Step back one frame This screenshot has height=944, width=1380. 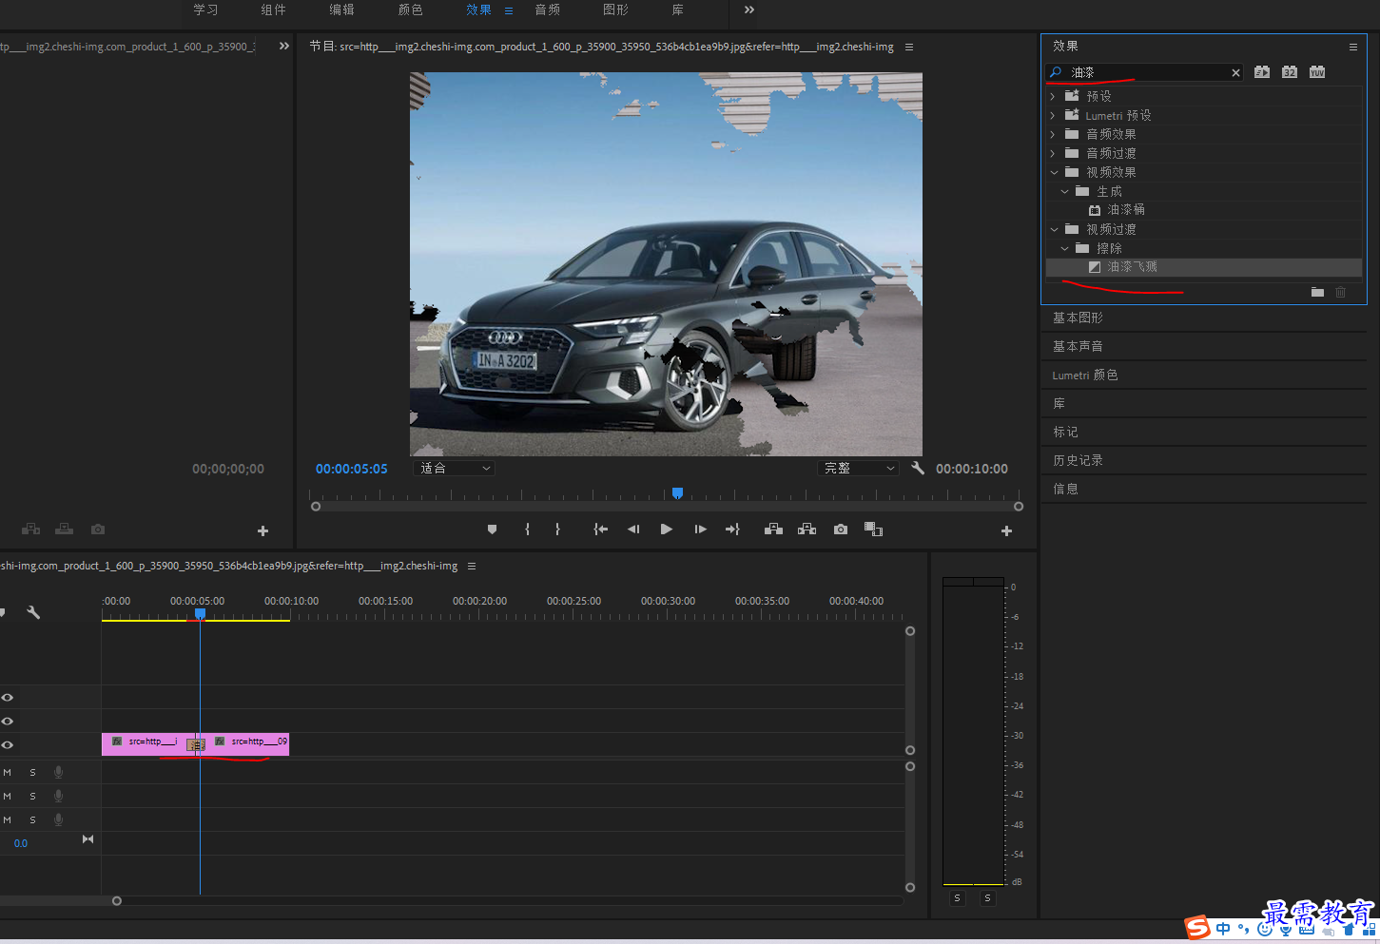coord(633,530)
